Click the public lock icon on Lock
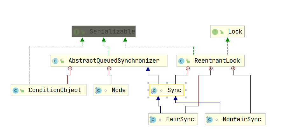Screen dimensions: 286x139 222,32
